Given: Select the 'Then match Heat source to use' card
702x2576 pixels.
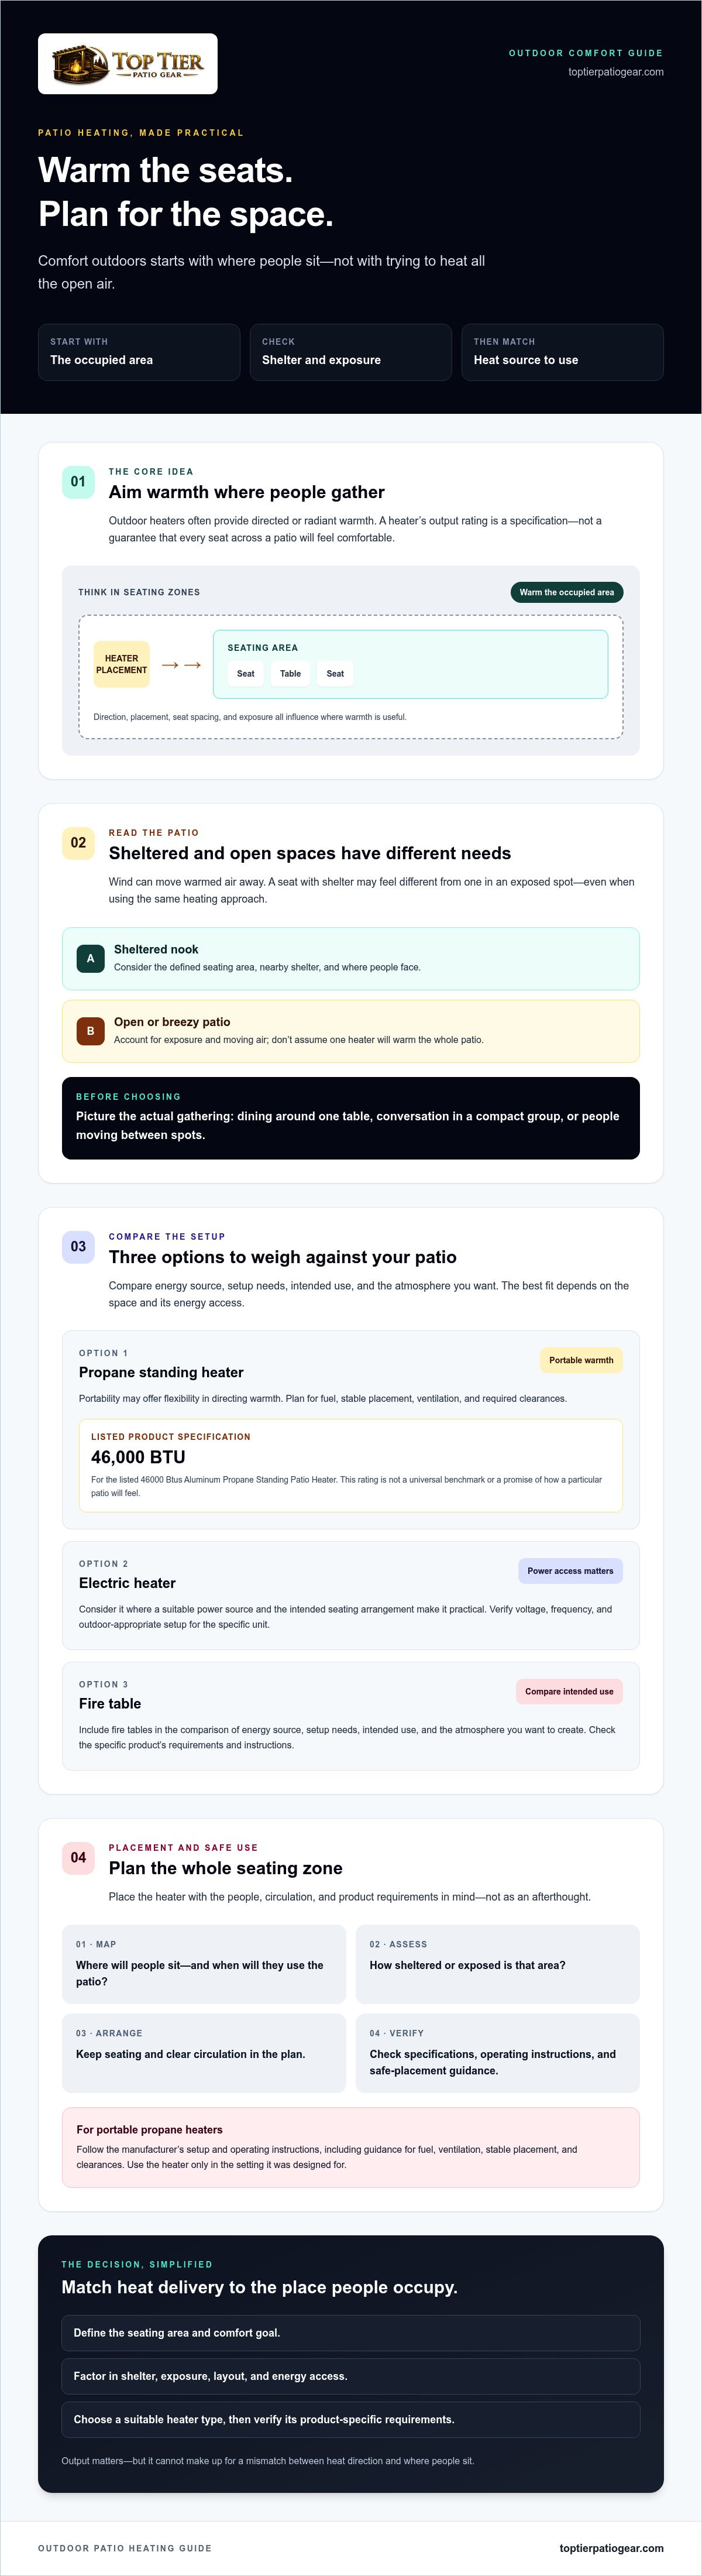Looking at the screenshot, I should (562, 352).
